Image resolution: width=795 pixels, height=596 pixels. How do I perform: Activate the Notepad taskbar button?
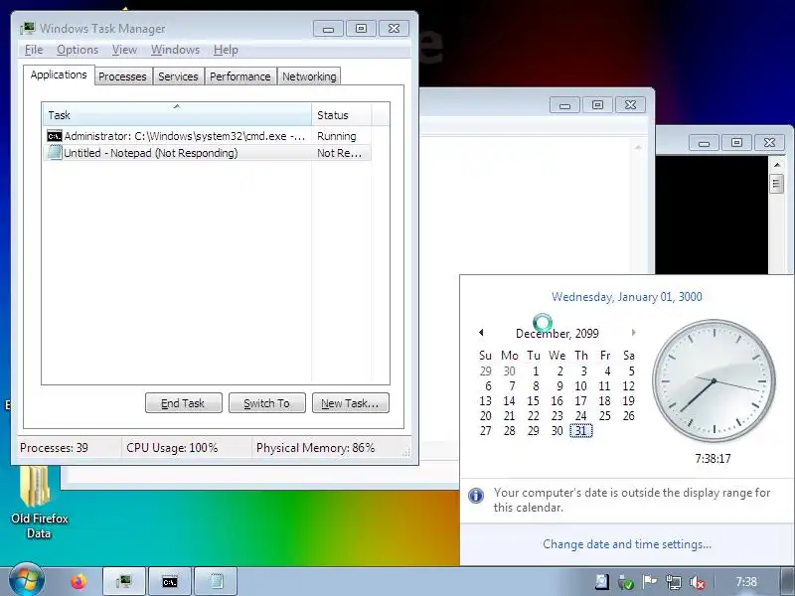[216, 581]
